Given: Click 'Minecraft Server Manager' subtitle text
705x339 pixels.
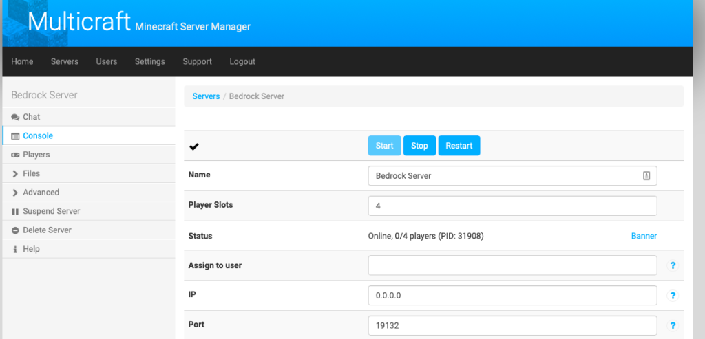Looking at the screenshot, I should pos(193,27).
